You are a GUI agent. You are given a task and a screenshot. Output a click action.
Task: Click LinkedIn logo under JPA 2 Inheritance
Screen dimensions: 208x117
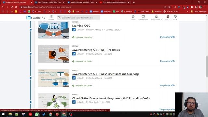coord(74,78)
